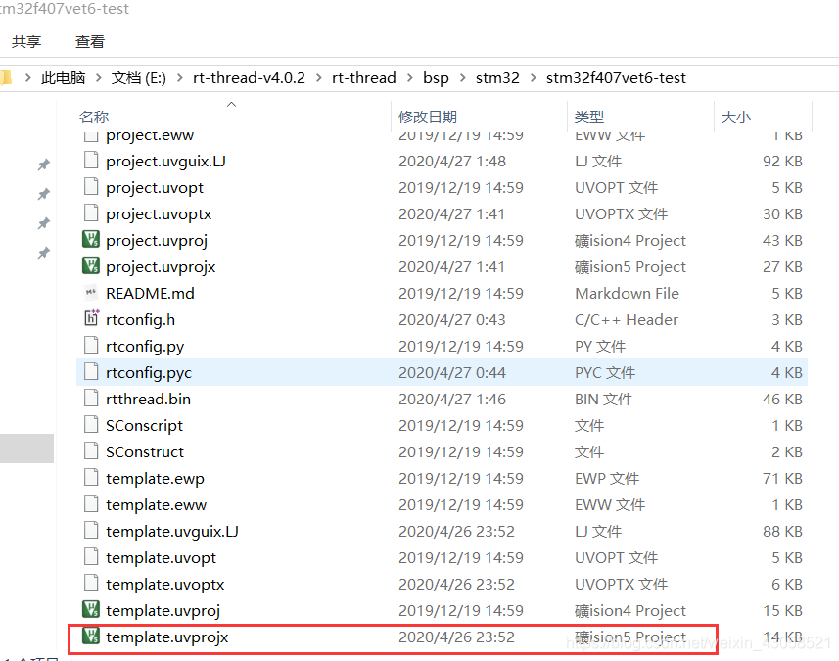Click the Keil µVision4 icon on project.uvproj
839x661 pixels.
90,240
